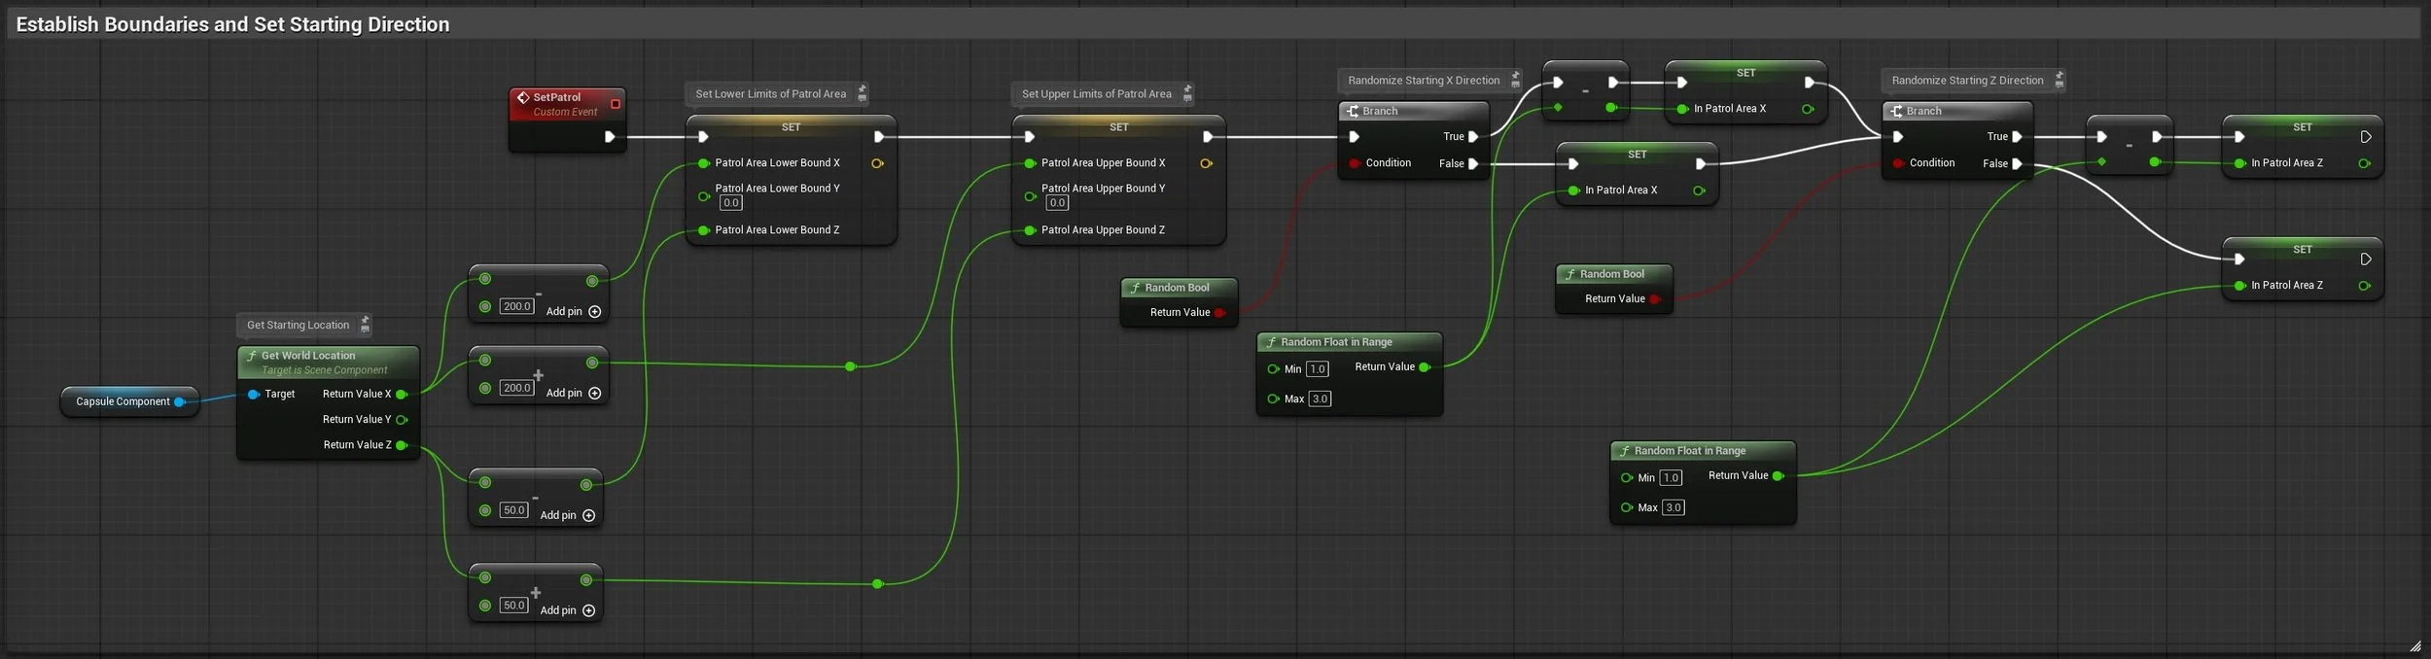Click the Condition pin on the X Direction Branch
The image size is (2431, 659).
[x=1355, y=163]
